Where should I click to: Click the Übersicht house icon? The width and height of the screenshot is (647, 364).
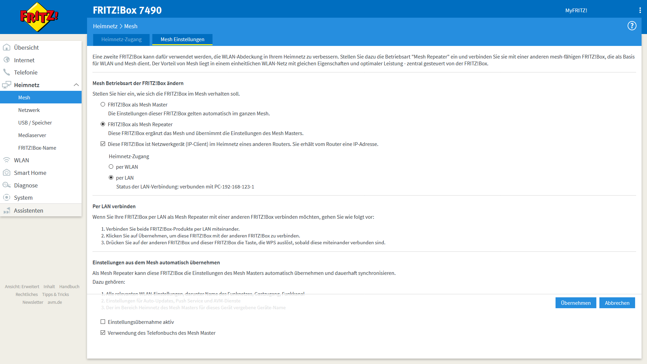(6, 47)
